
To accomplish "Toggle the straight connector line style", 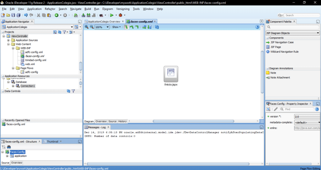I will click(126, 27).
